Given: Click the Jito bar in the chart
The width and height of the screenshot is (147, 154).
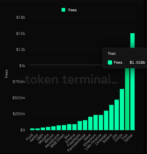Looking at the screenshot, I should pyautogui.click(x=117, y=115).
